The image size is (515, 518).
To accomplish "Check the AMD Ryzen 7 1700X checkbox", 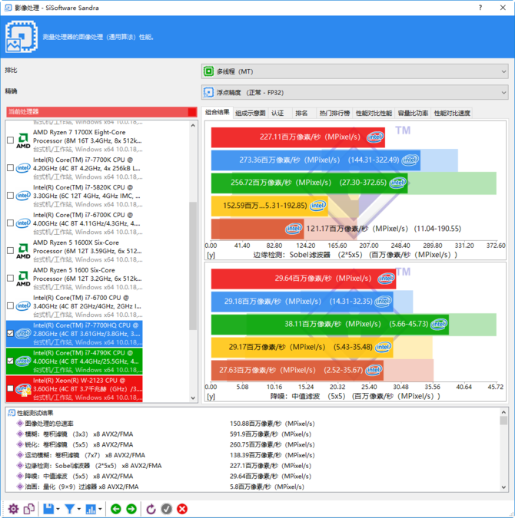I will point(10,140).
